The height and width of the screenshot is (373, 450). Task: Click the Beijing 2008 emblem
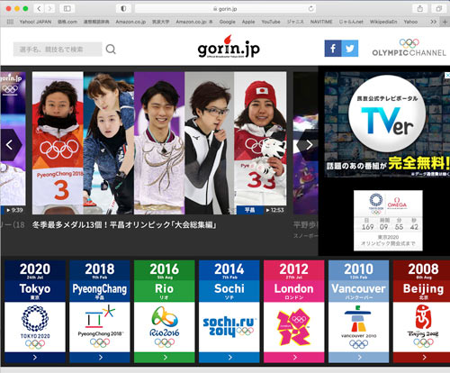423,327
